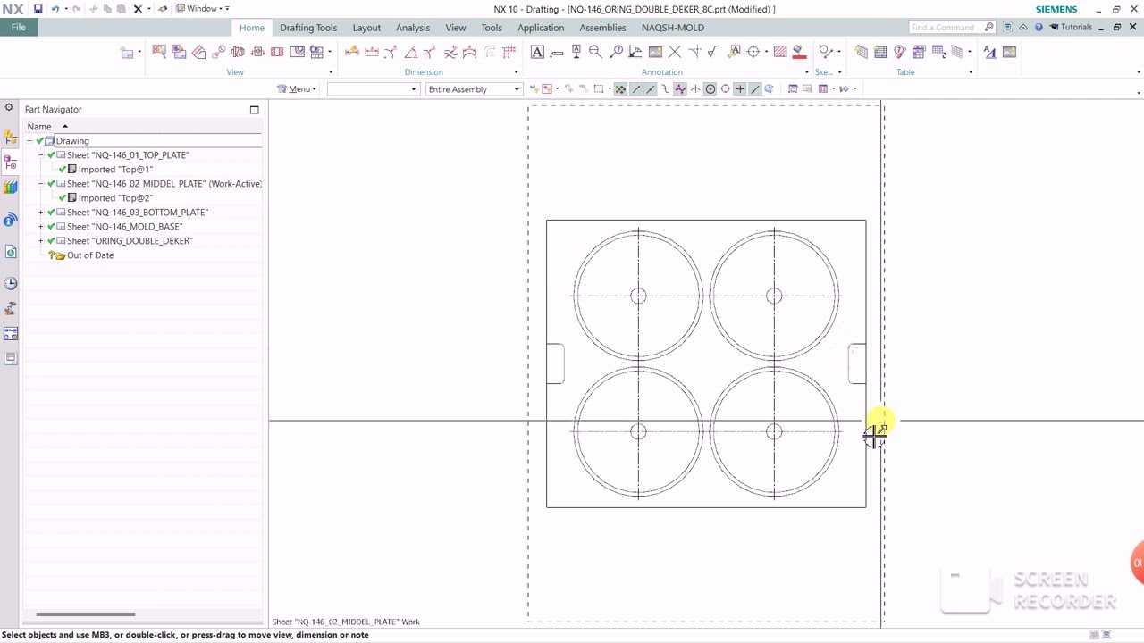
Task: Toggle the Imported Top@1 check mark
Action: 63,170
